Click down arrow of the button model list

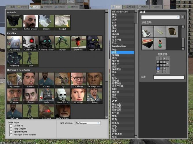pyautogui.click(x=183, y=49)
